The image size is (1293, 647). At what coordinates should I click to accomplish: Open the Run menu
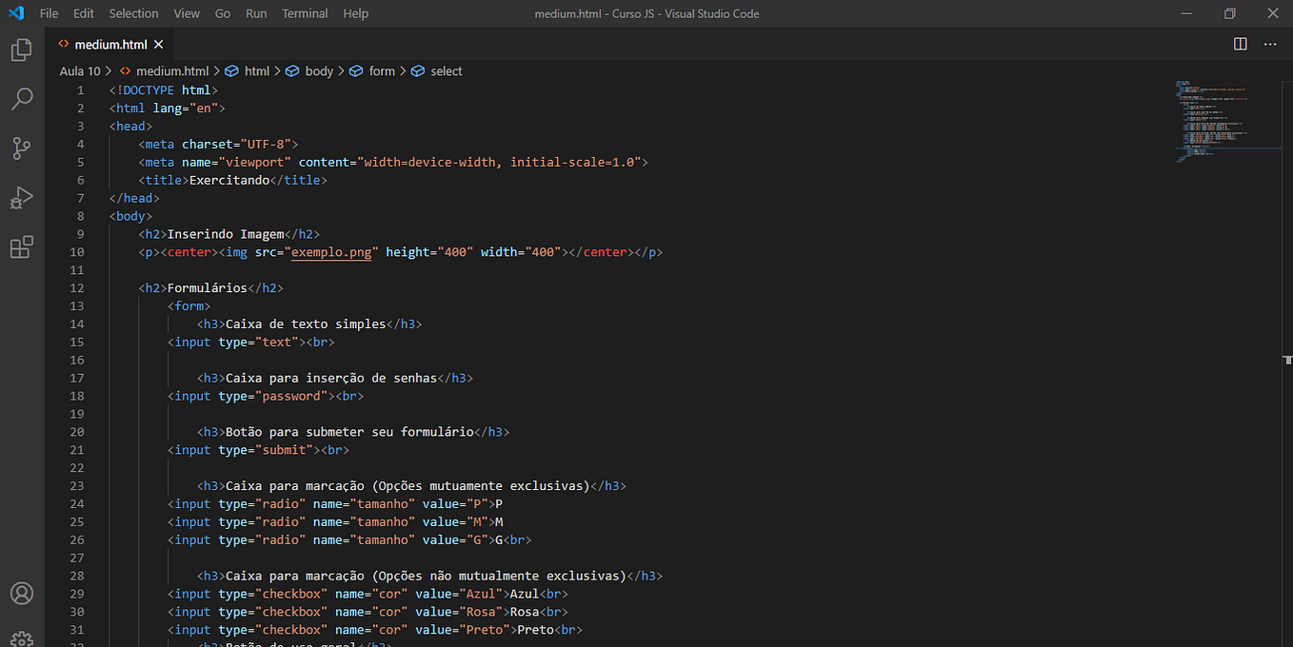click(255, 13)
